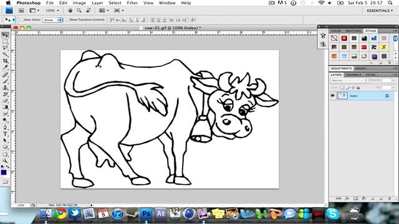Click the Hand tool in application bar
Screen dimensions: 399x224
pyautogui.click(x=70, y=11)
